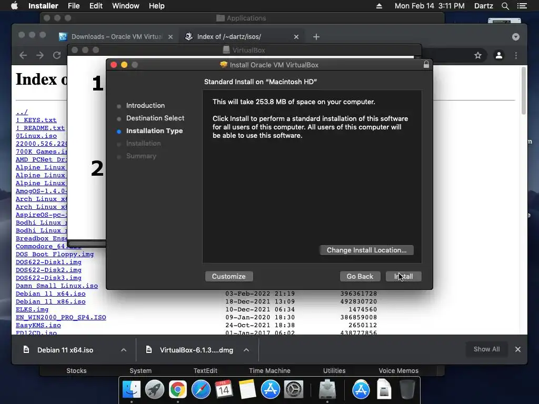
Task: Select Introduction step in installer sidebar
Action: [145, 105]
